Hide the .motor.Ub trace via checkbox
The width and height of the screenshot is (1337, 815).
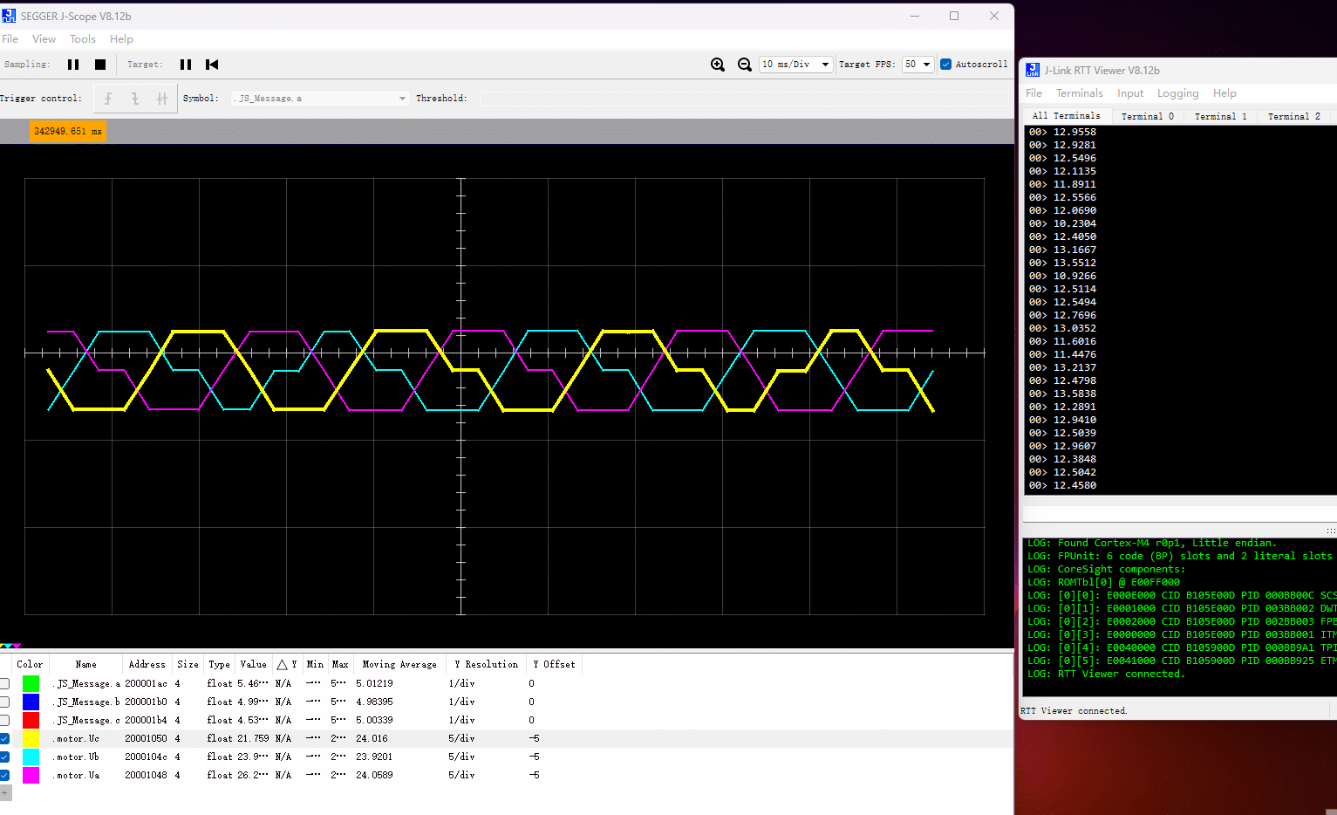pyautogui.click(x=4, y=757)
